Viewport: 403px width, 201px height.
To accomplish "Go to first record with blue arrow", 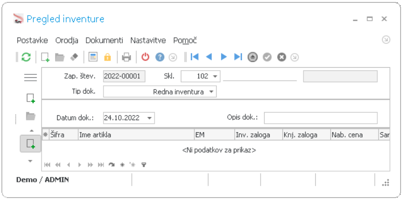I will (194, 57).
